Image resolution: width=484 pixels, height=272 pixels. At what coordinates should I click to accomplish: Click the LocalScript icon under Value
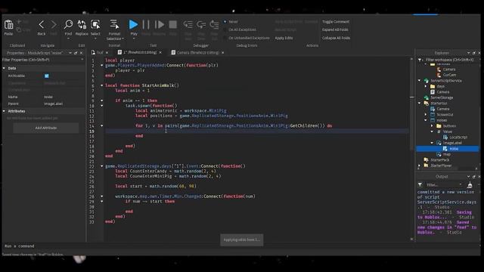[x=445, y=138]
